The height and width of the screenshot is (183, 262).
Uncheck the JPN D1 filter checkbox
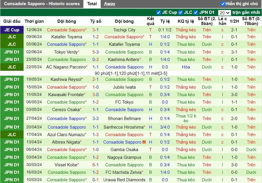click(x=196, y=12)
